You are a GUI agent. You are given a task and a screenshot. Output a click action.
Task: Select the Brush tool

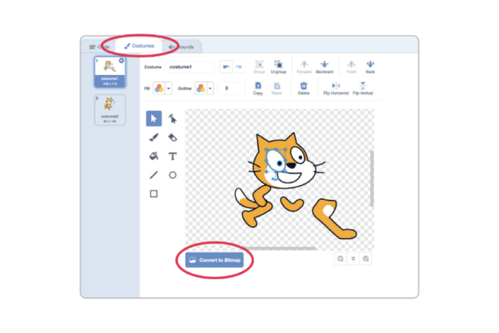[x=154, y=137]
